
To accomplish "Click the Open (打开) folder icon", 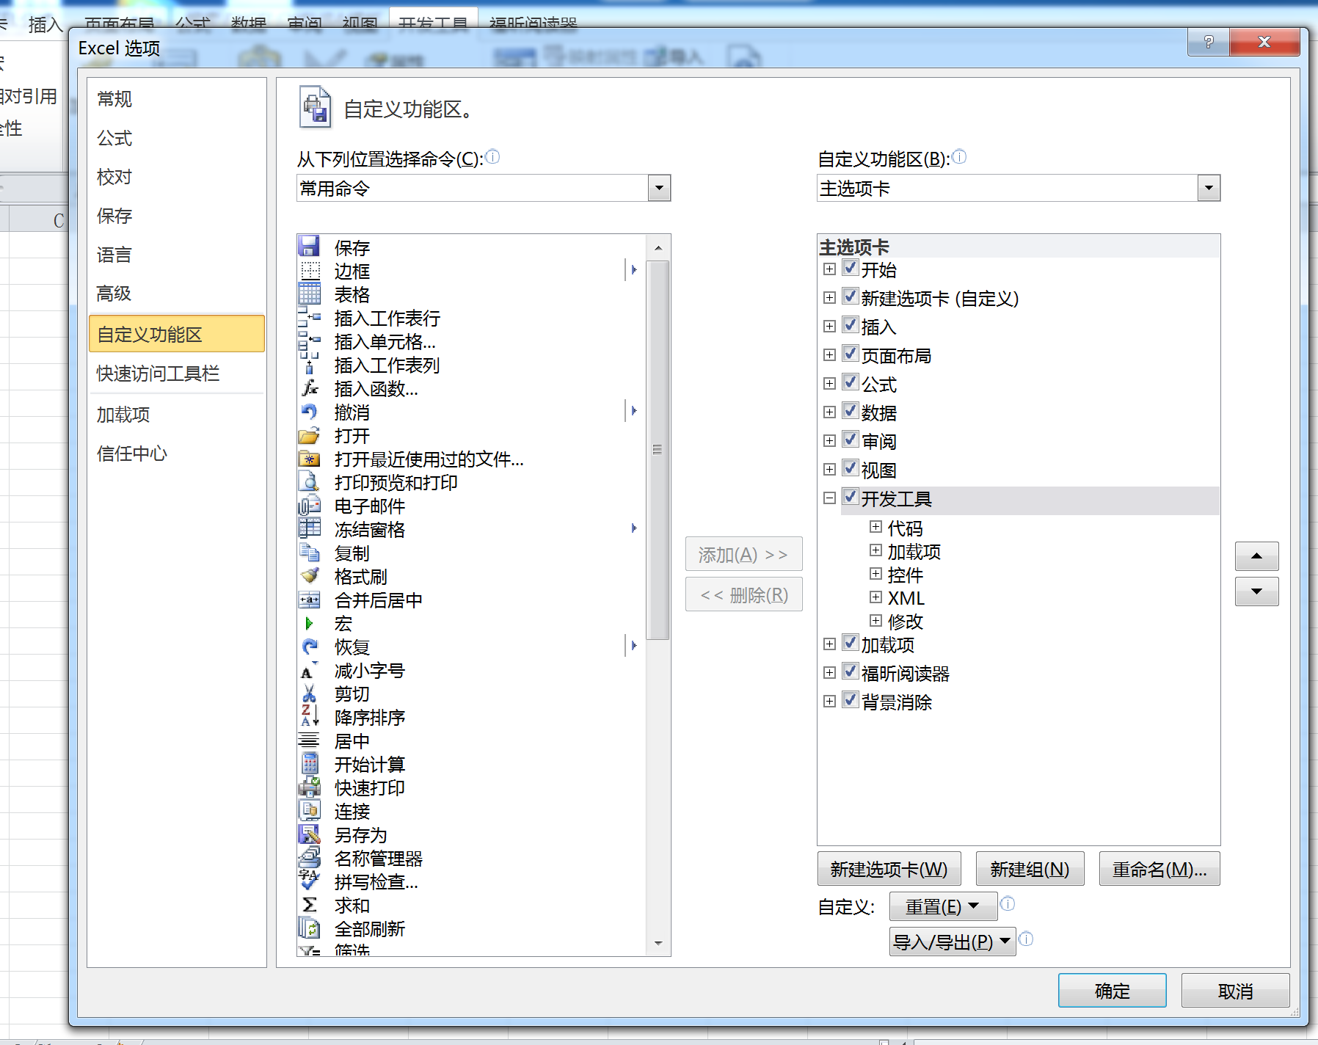I will click(309, 435).
